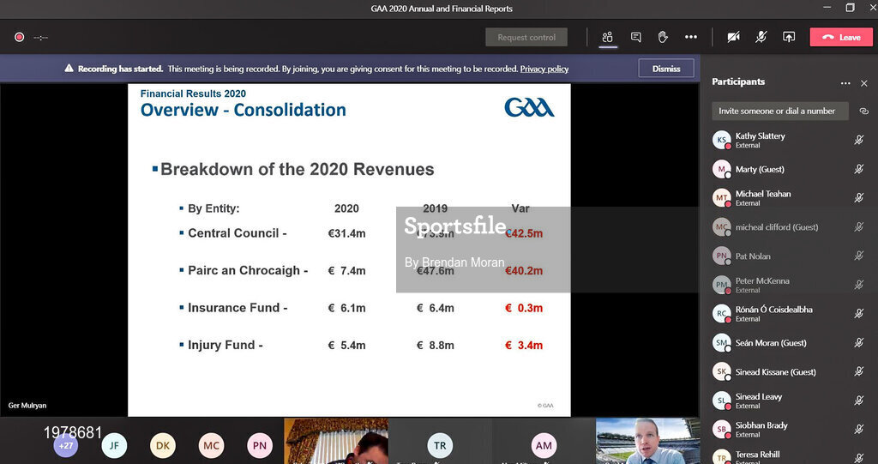The height and width of the screenshot is (464, 878).
Task: Select participant Marty (Guest)
Action: tap(790, 169)
